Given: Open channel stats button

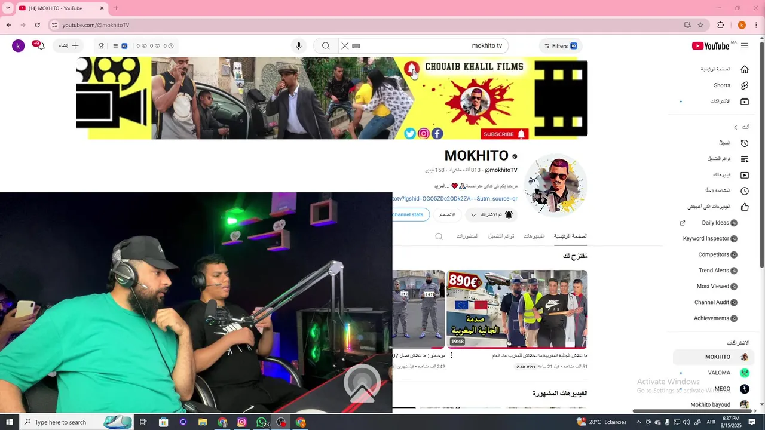Looking at the screenshot, I should pyautogui.click(x=411, y=214).
